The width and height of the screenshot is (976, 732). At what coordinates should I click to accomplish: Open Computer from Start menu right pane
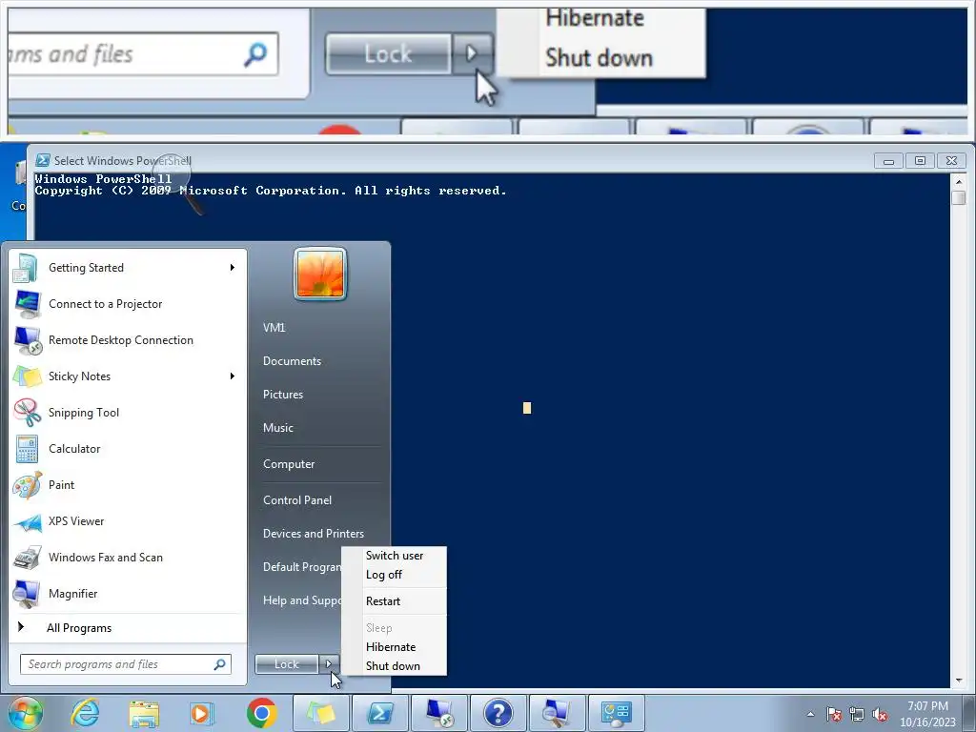pyautogui.click(x=289, y=464)
